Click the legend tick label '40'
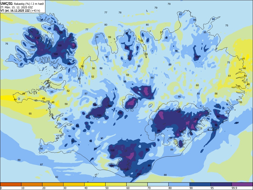 (x=86, y=188)
